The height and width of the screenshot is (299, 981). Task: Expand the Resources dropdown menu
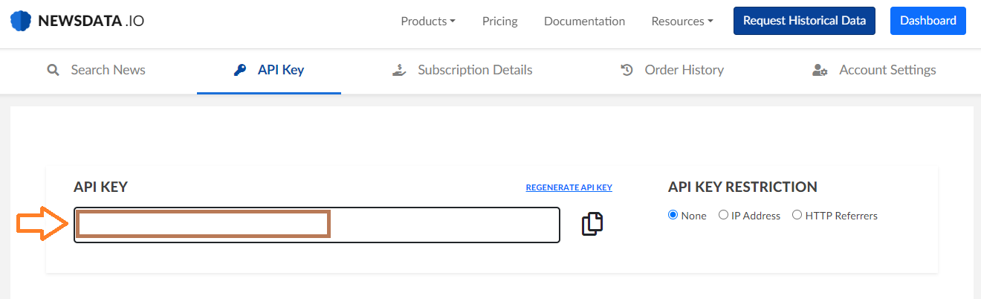click(682, 21)
